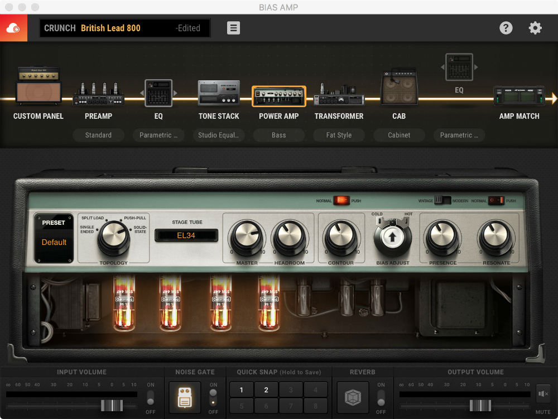558x419 pixels.
Task: Open the app settings gear menu
Action: coord(535,27)
